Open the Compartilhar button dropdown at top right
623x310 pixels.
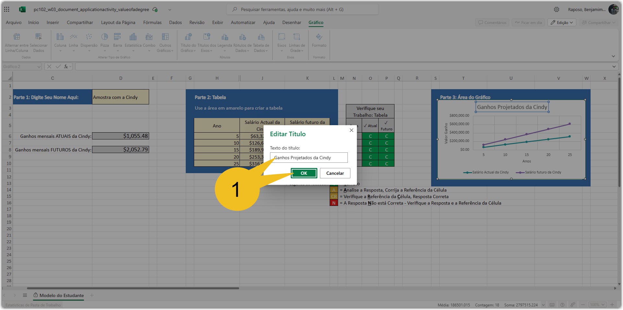click(x=599, y=22)
